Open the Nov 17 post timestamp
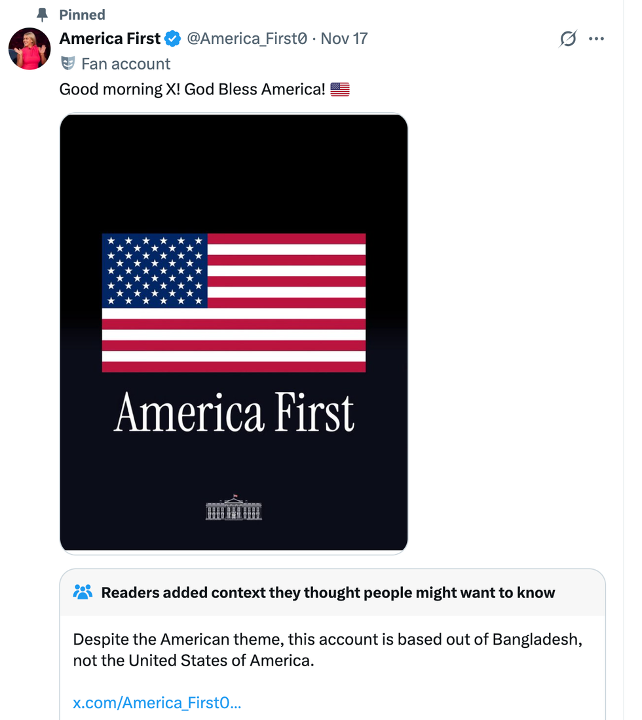 pos(344,39)
